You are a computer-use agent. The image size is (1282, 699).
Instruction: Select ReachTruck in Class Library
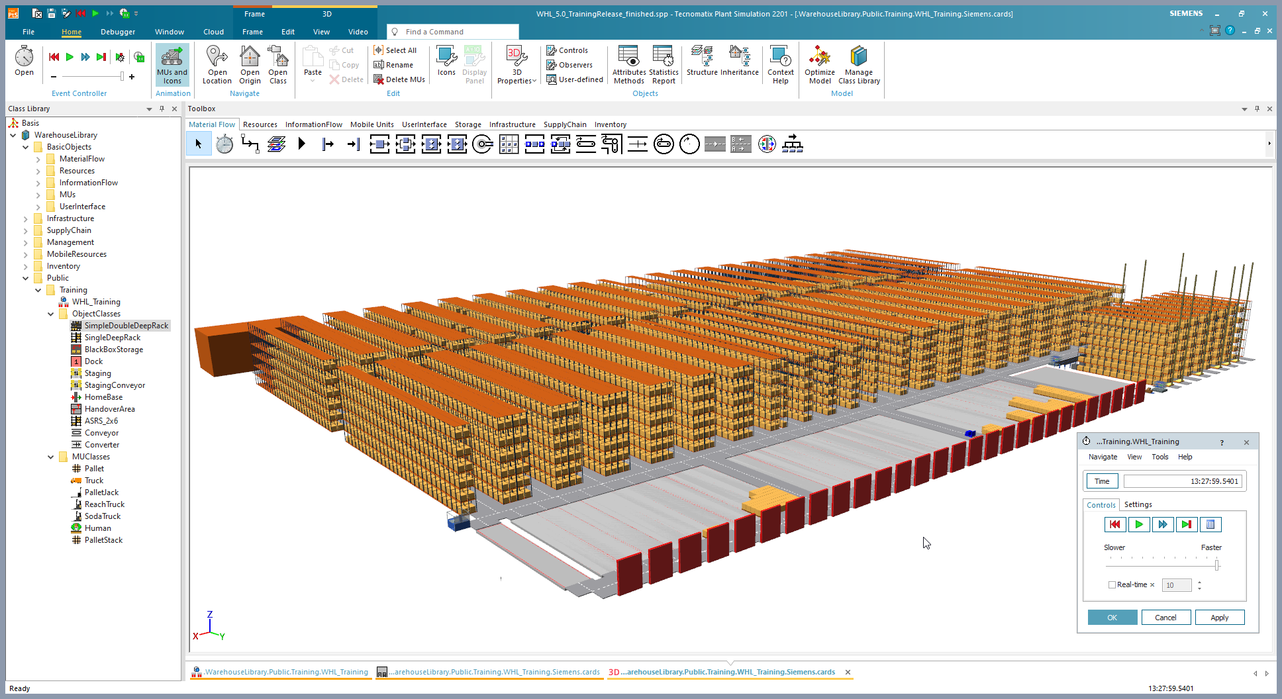104,504
